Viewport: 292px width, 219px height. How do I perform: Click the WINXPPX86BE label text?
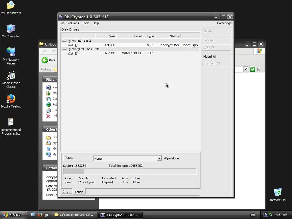(132, 53)
